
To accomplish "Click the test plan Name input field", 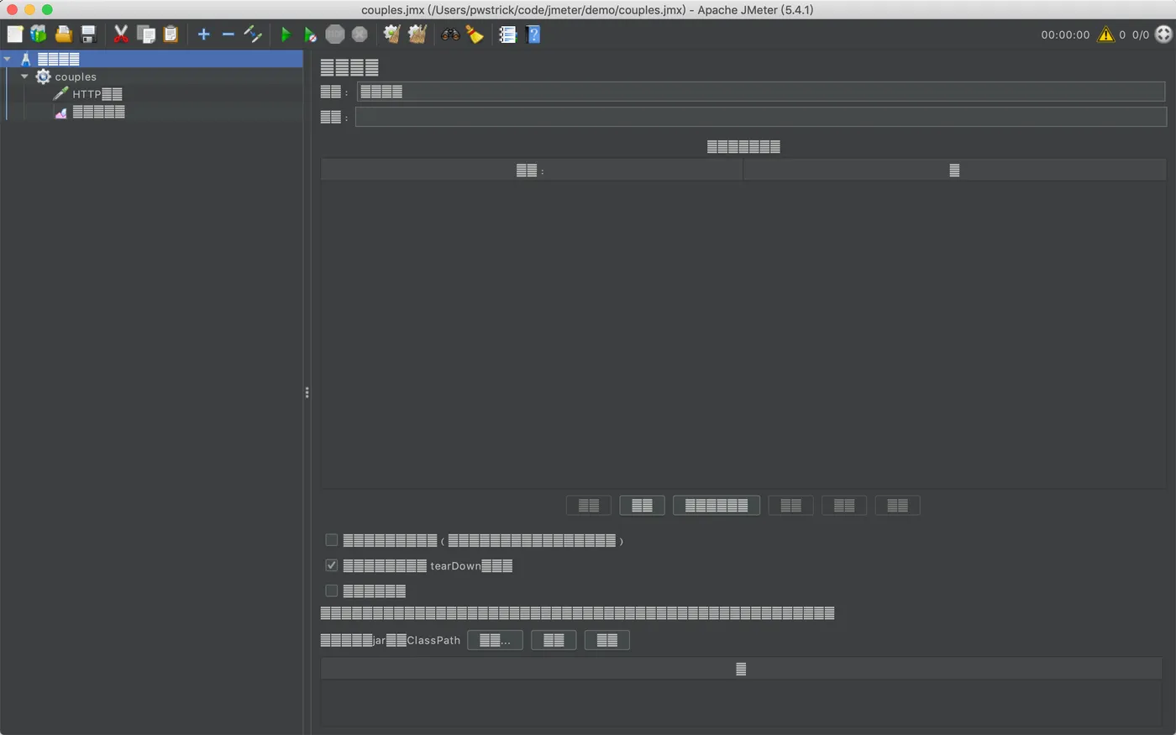I will tap(761, 92).
